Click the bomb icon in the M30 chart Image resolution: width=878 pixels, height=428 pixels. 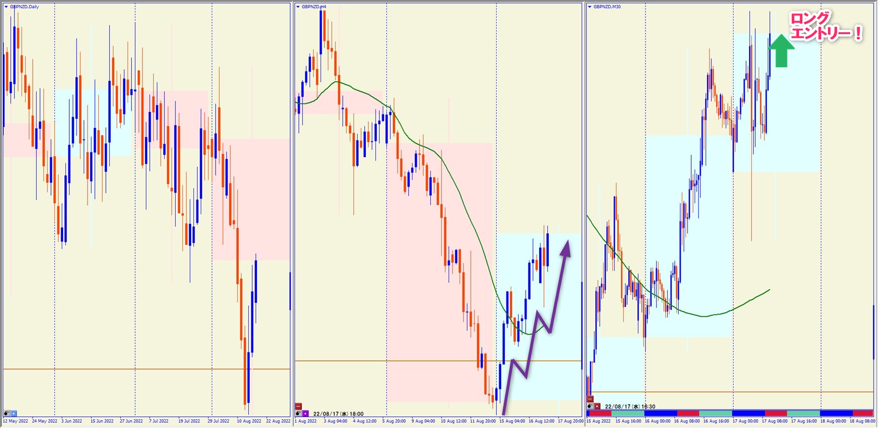[x=590, y=406]
